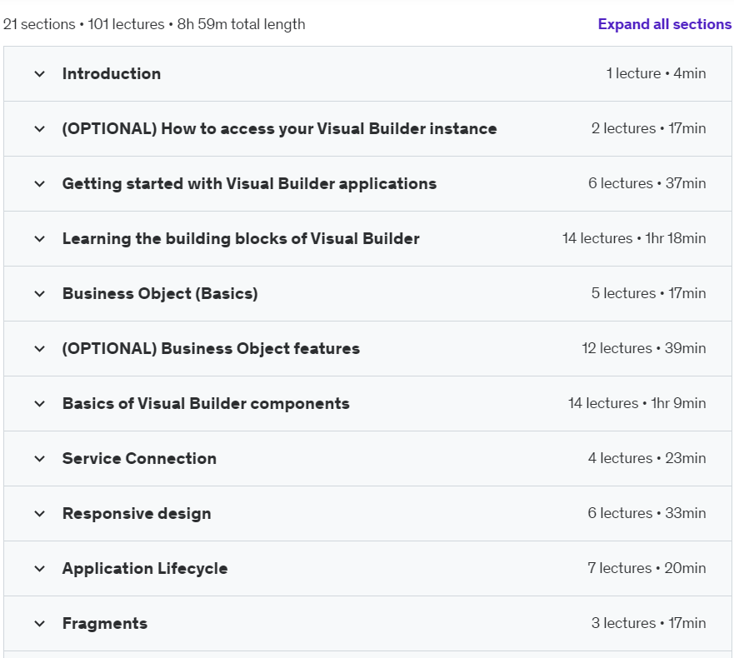
Task: Expand the Introduction section chevron
Action: (40, 74)
